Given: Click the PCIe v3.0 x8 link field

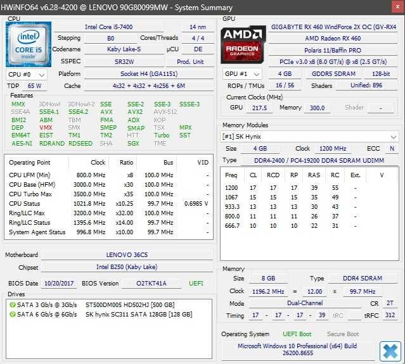Looking at the screenshot, I should (333, 62).
